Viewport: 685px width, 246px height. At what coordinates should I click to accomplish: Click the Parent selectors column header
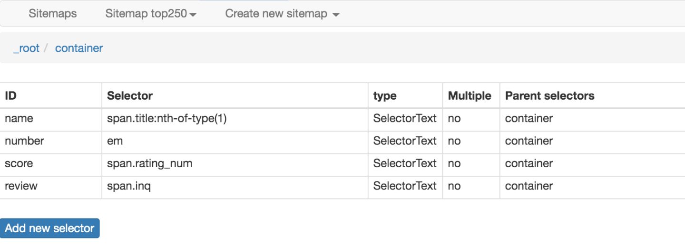click(x=549, y=95)
